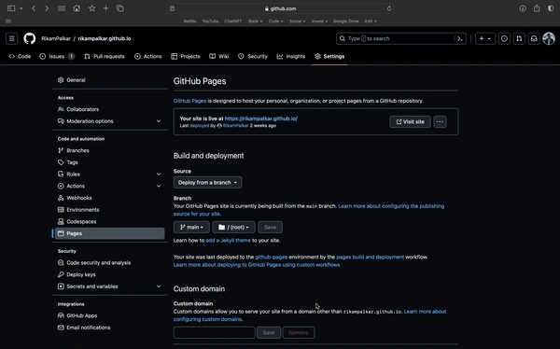
Task: Reload the page in address bar
Action: point(389,8)
